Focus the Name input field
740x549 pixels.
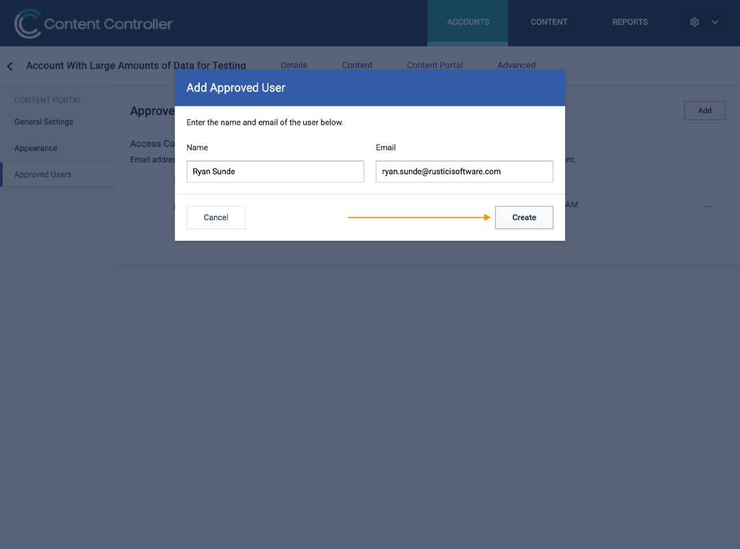(275, 171)
